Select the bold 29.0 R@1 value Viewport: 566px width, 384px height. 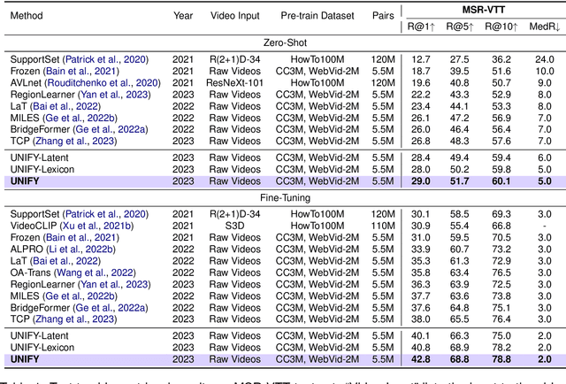point(419,180)
